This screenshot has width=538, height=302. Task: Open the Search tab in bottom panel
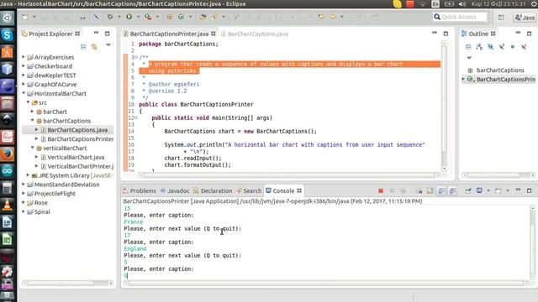point(249,190)
